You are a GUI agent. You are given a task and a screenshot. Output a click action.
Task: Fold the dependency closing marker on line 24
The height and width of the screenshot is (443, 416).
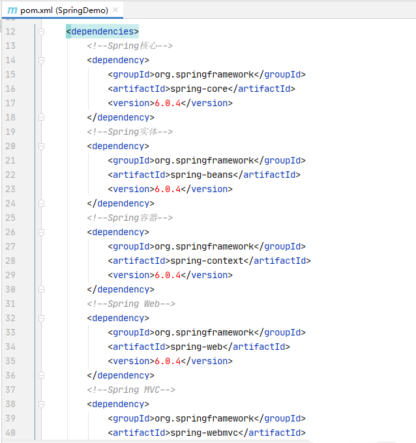tap(41, 203)
